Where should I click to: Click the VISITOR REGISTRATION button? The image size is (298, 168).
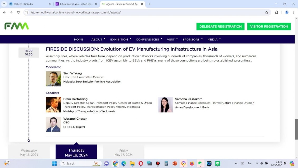(x=269, y=26)
